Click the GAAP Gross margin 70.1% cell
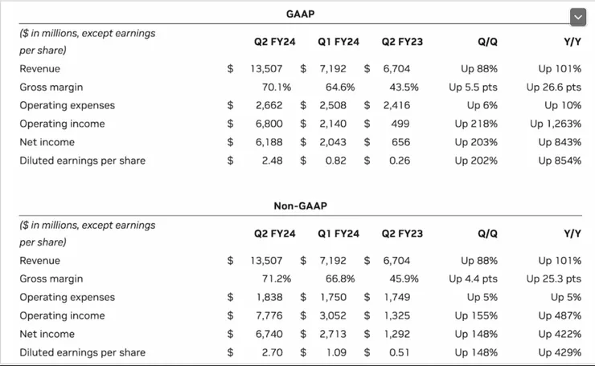Screen dimensions: 595x366 pos(276,87)
